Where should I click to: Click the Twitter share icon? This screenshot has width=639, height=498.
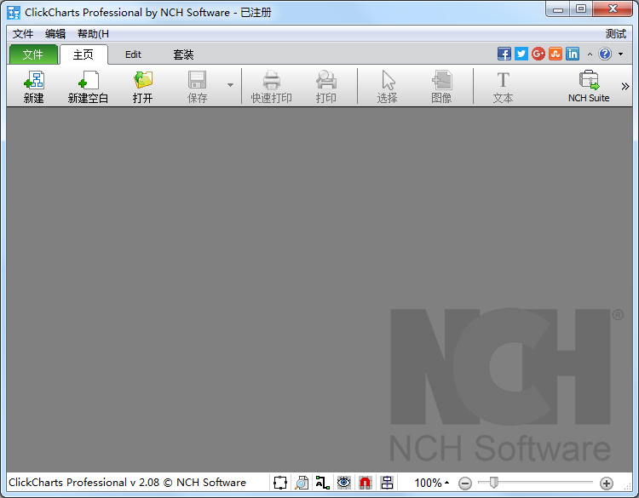click(521, 54)
